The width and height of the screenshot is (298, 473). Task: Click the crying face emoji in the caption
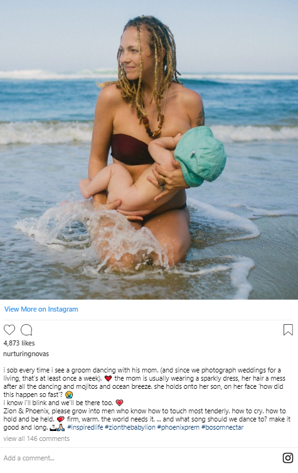[69, 394]
